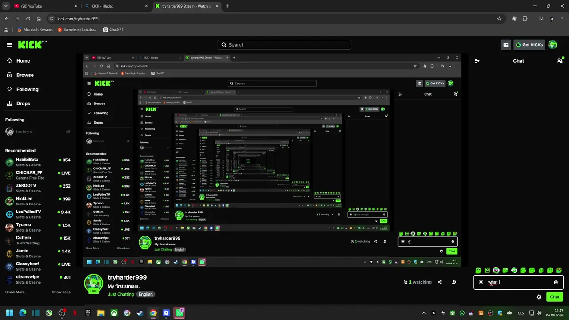The height and width of the screenshot is (320, 569).
Task: Open Windows Start menu
Action: click(x=9, y=313)
